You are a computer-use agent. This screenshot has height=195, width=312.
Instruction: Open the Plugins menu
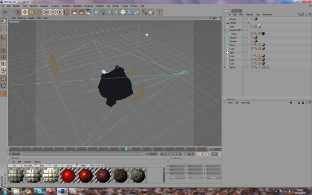point(125,6)
